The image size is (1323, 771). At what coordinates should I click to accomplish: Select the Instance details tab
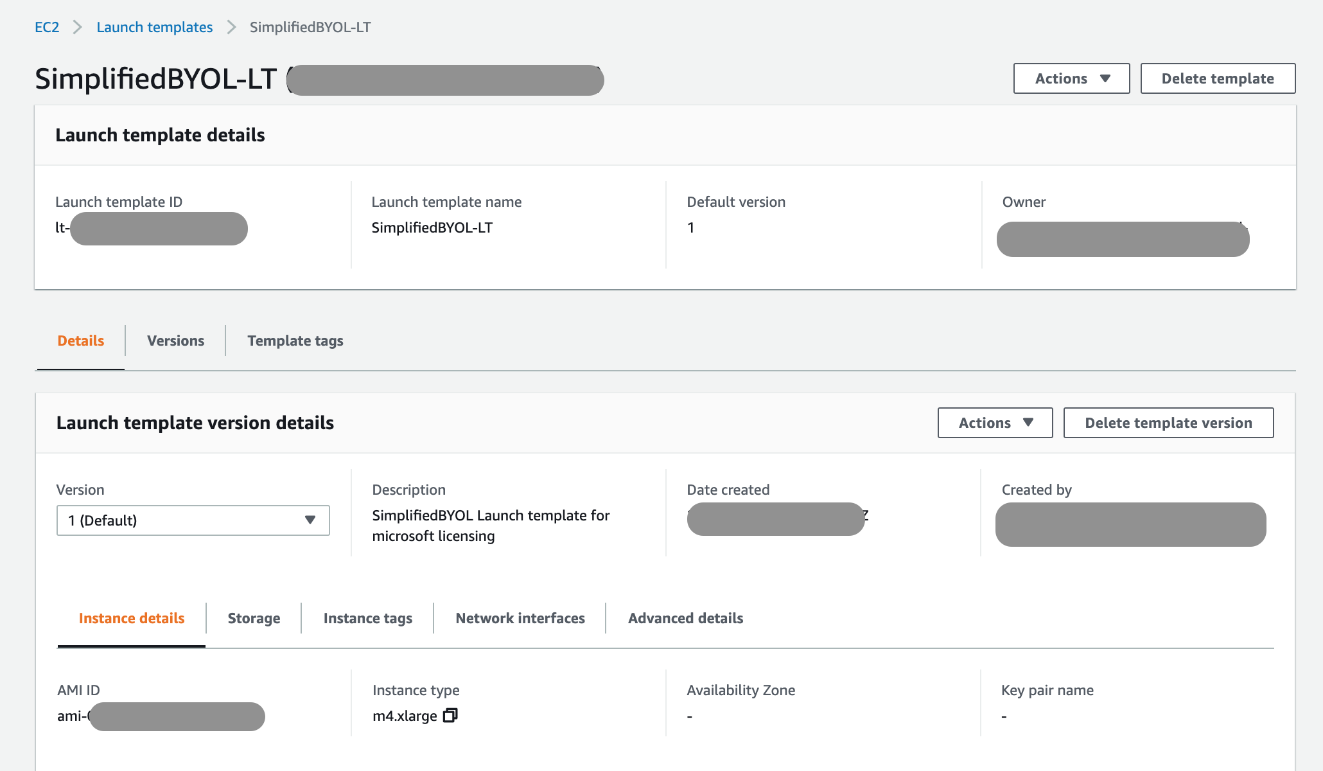coord(132,618)
